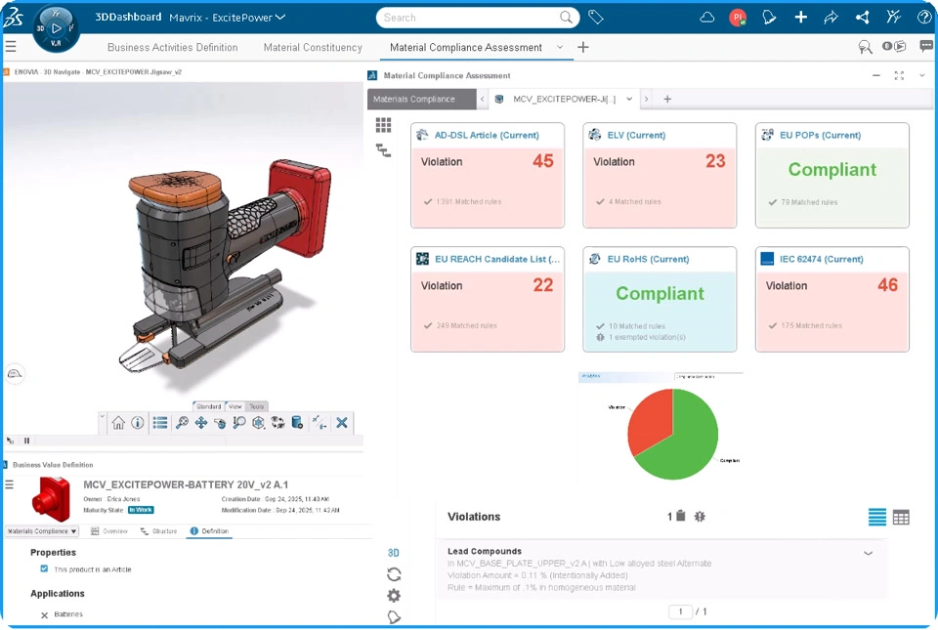This screenshot has width=938, height=630.
Task: Click the Home icon in 3D toolbar
Action: pos(118,423)
